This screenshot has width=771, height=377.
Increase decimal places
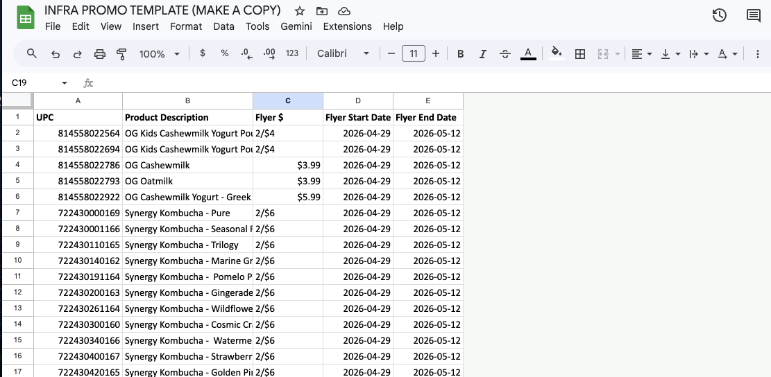[x=269, y=53]
